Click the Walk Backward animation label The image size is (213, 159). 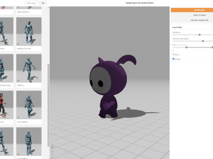pos(23,12)
